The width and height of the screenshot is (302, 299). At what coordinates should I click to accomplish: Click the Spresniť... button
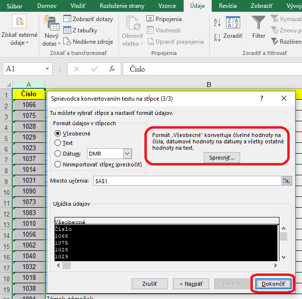pyautogui.click(x=222, y=157)
